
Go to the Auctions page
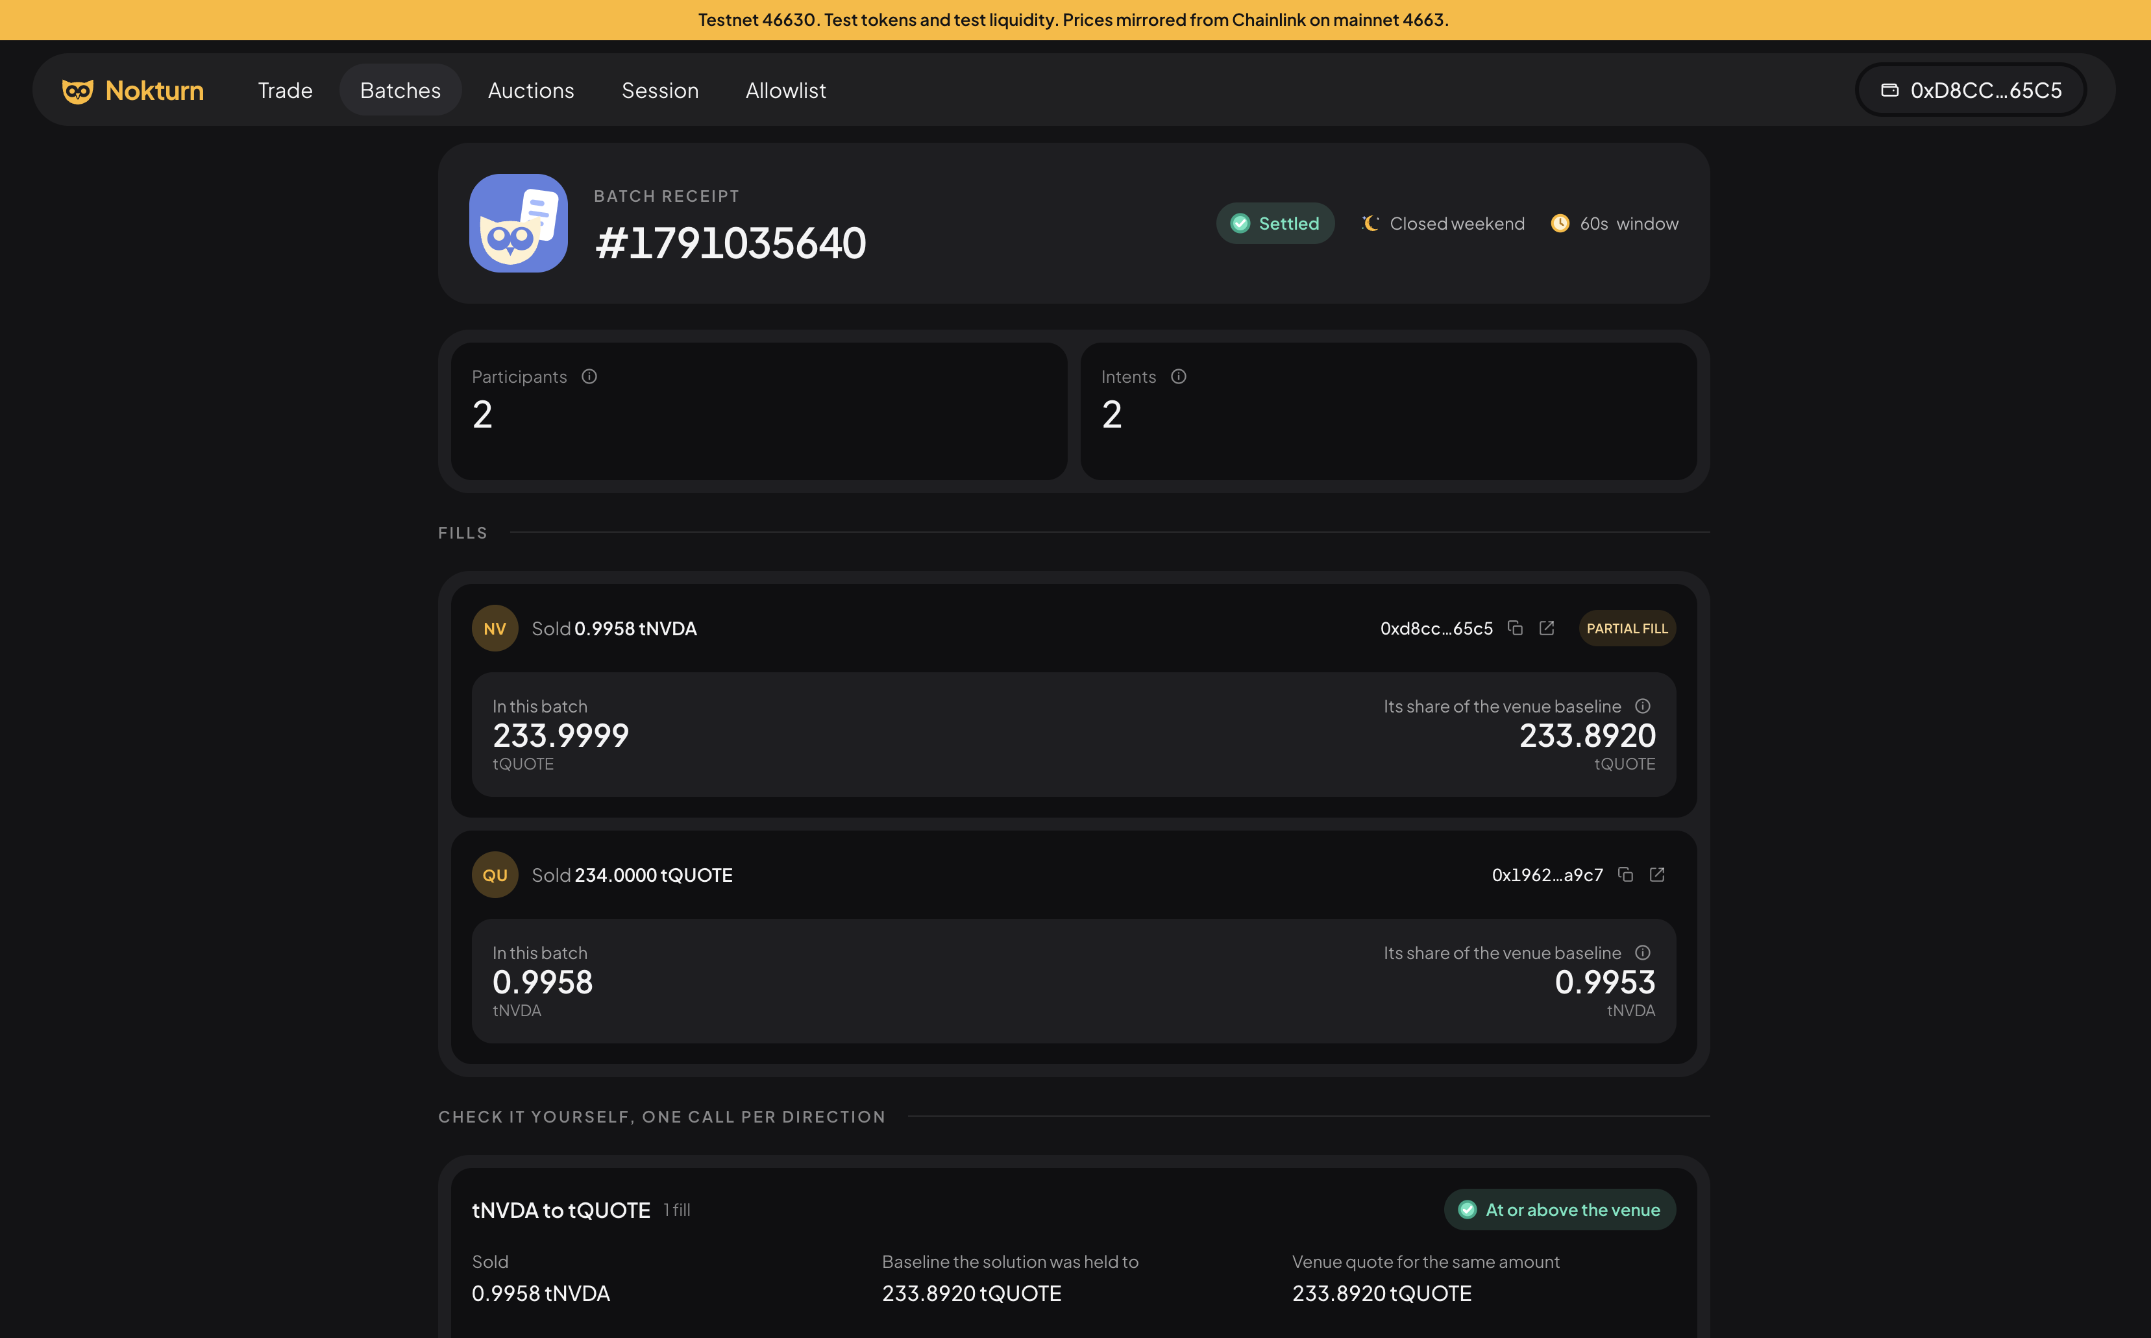[x=531, y=90]
